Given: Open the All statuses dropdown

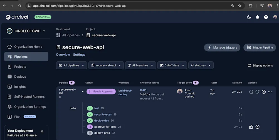Looking at the screenshot, I should point(201,65).
